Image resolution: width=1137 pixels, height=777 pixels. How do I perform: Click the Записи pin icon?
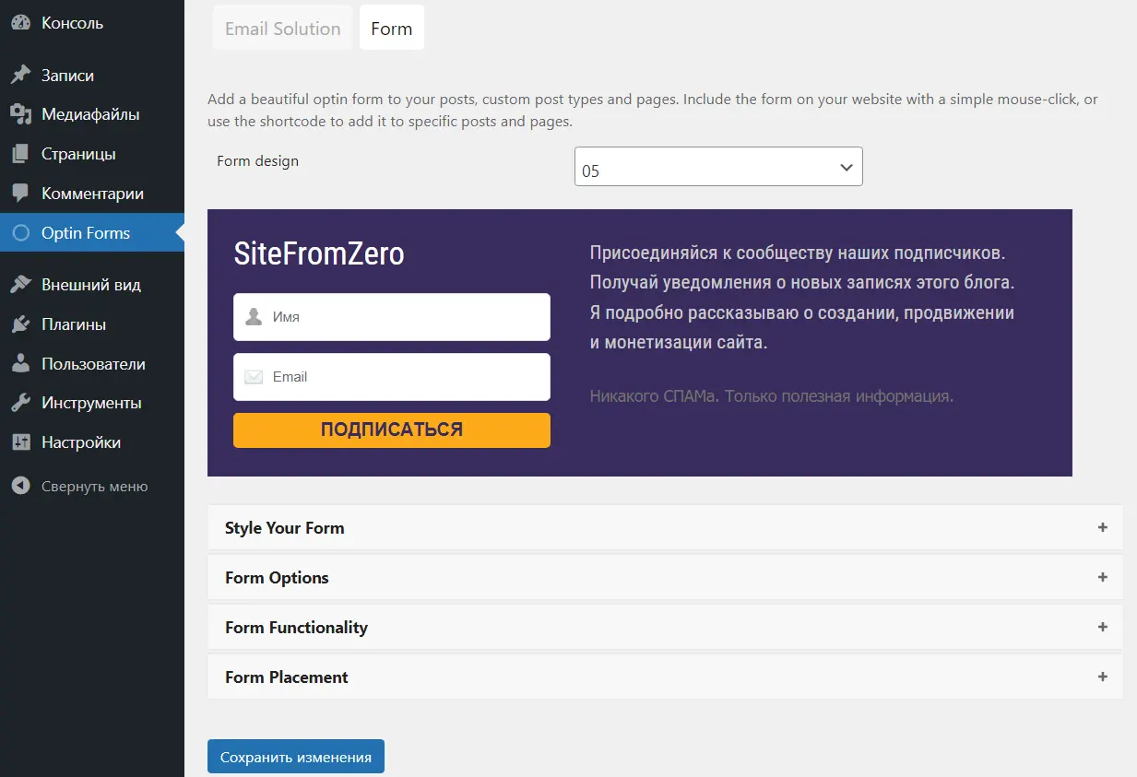(20, 76)
